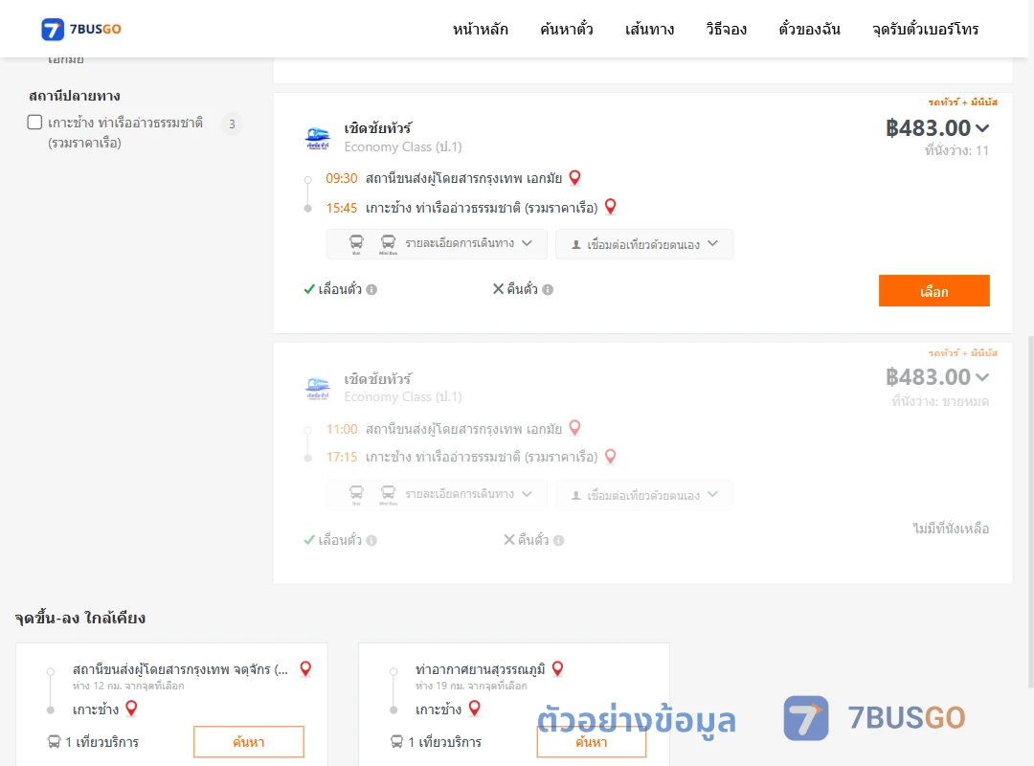The height and width of the screenshot is (766, 1034).
Task: Click สถานีขนส่งผู้โดยสารกรุงเทพ จตุจักร station name
Action: coord(180,669)
